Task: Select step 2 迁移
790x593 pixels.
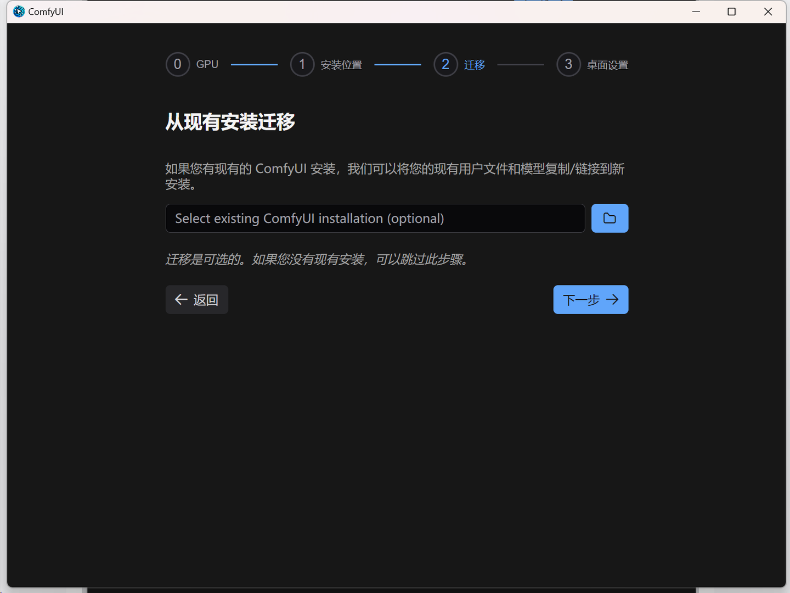Action: [460, 65]
